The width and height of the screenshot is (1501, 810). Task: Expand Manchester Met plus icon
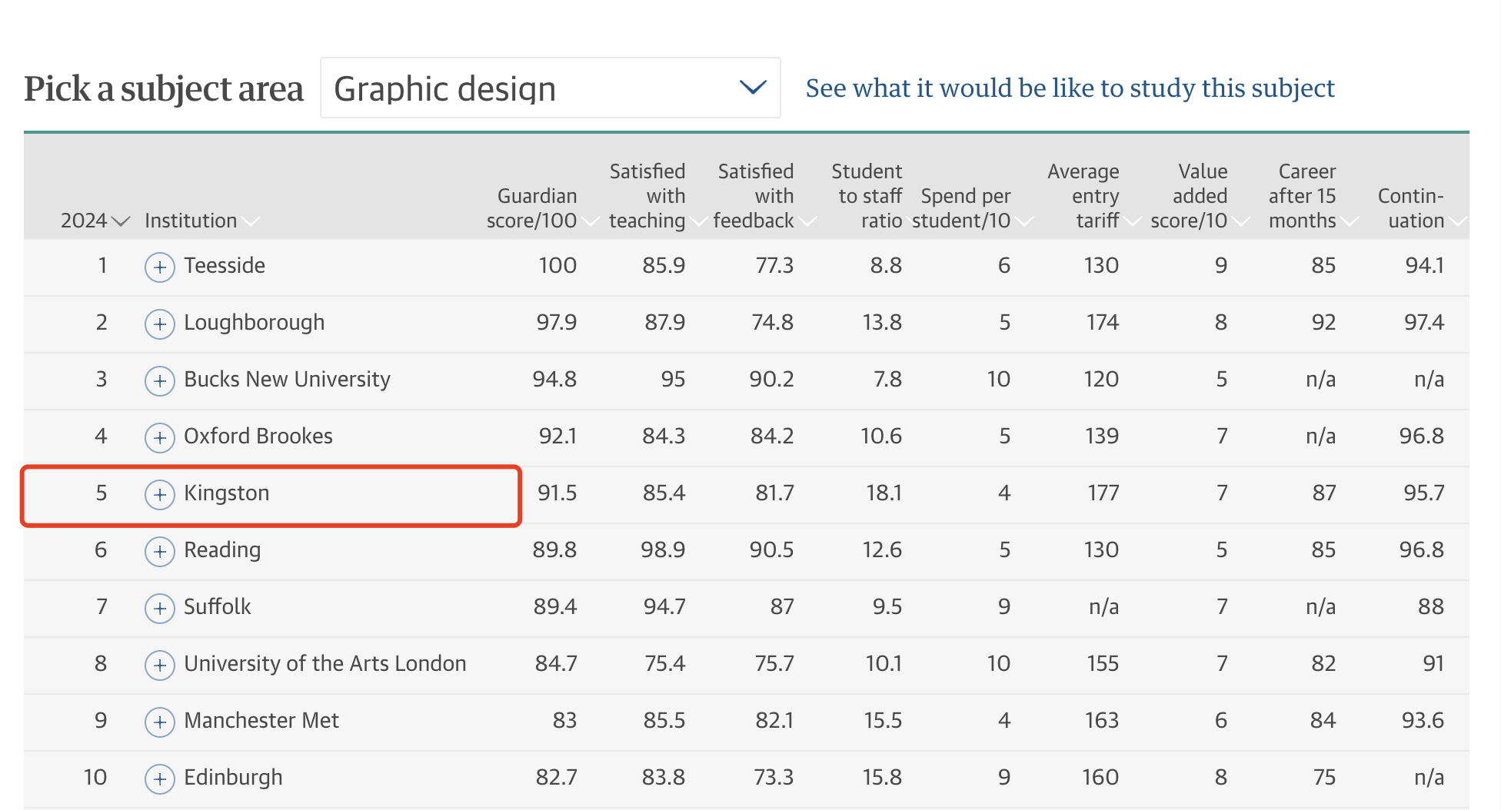[x=160, y=722]
